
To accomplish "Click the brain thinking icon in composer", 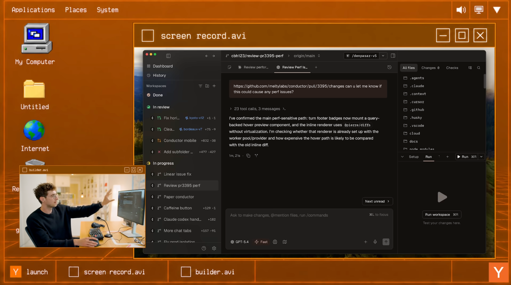I will [275, 242].
